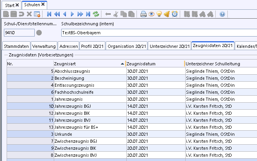Click the Zwischenzeugnis BVJ cell
The height and width of the screenshot is (161, 257).
[90, 155]
